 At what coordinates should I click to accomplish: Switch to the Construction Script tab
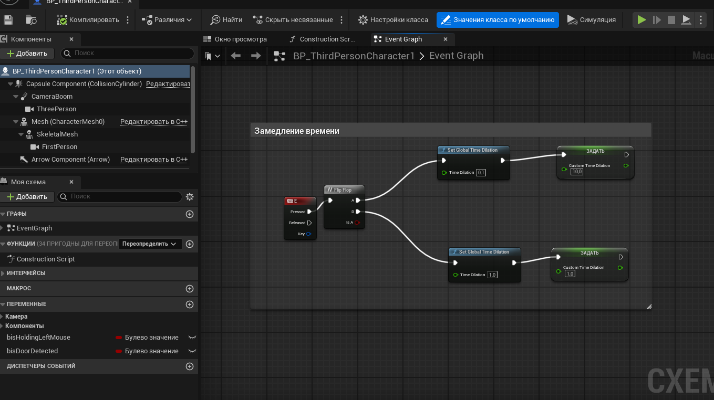[x=323, y=39]
